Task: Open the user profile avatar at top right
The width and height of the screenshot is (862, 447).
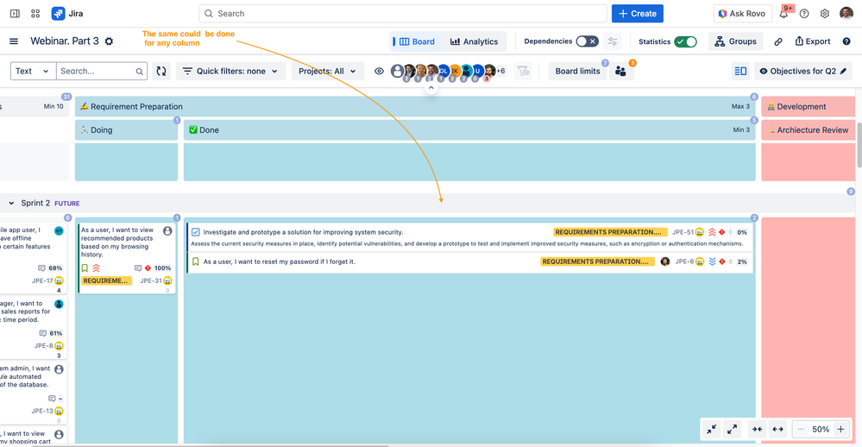Action: (846, 14)
